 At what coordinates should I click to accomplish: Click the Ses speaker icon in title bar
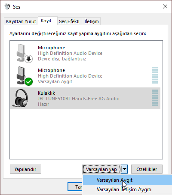coord(7,6)
